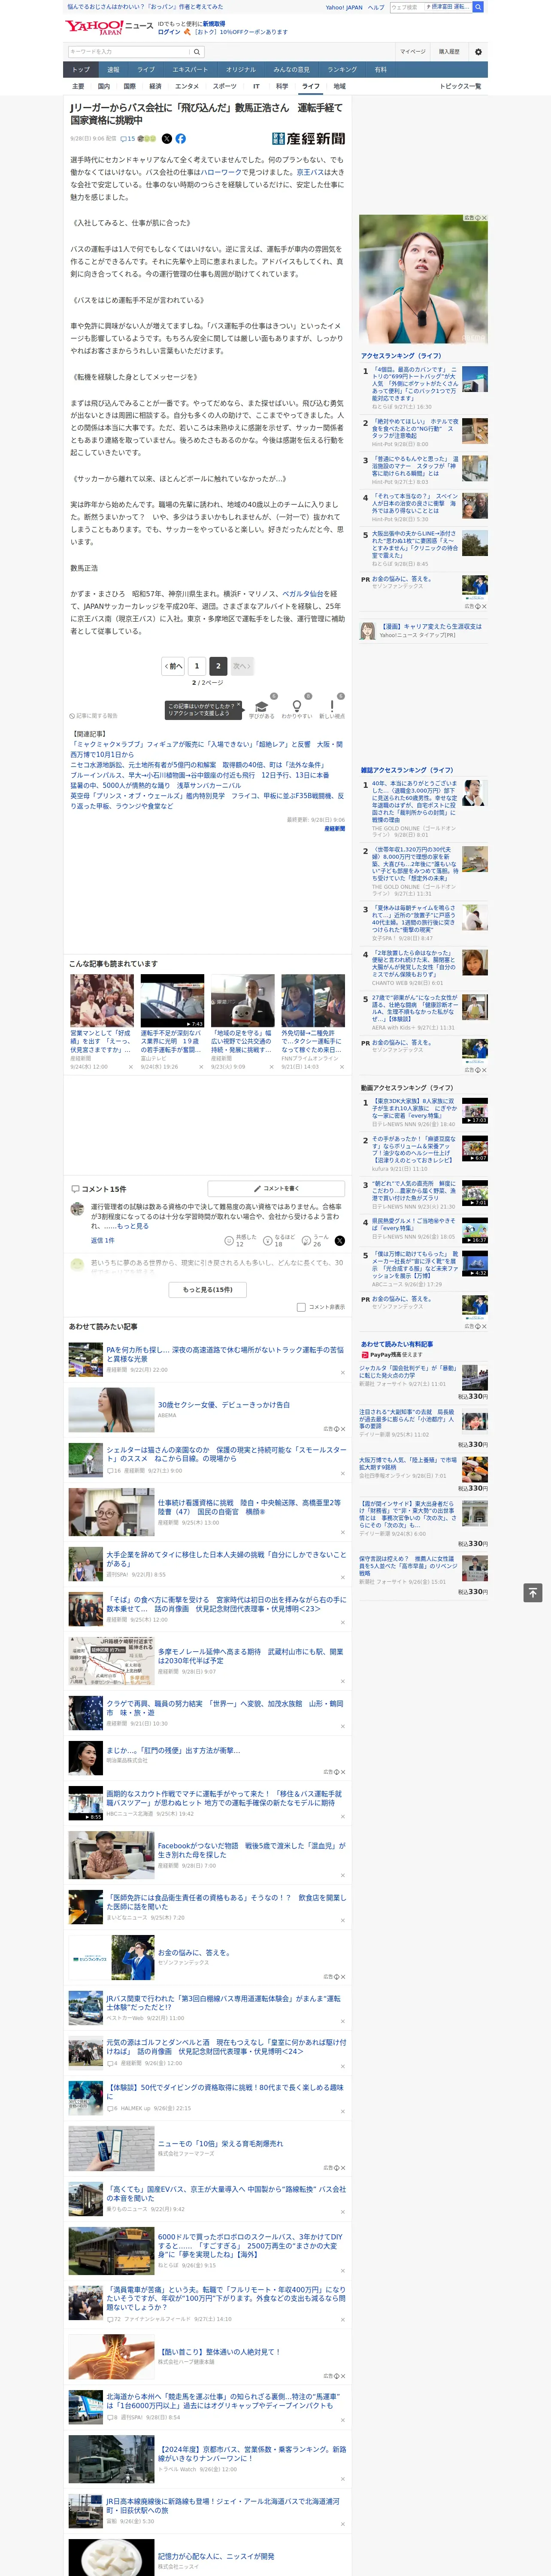Open the エキスパート tab
Screen dimensions: 551x2576
click(190, 70)
